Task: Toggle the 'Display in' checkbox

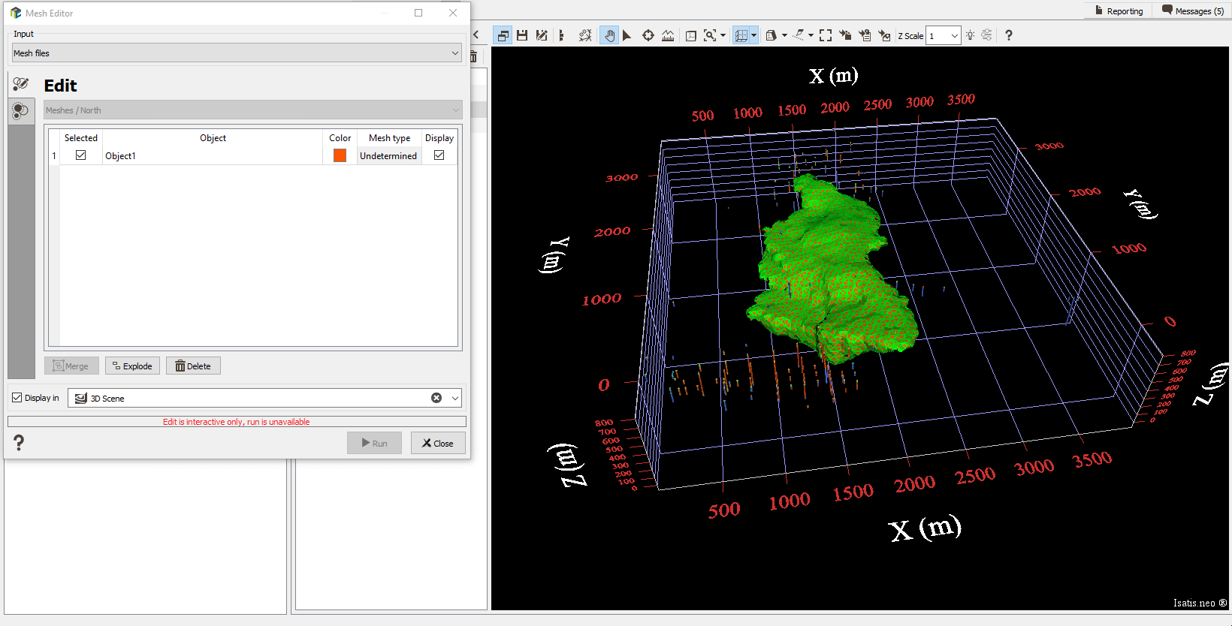Action: [17, 398]
